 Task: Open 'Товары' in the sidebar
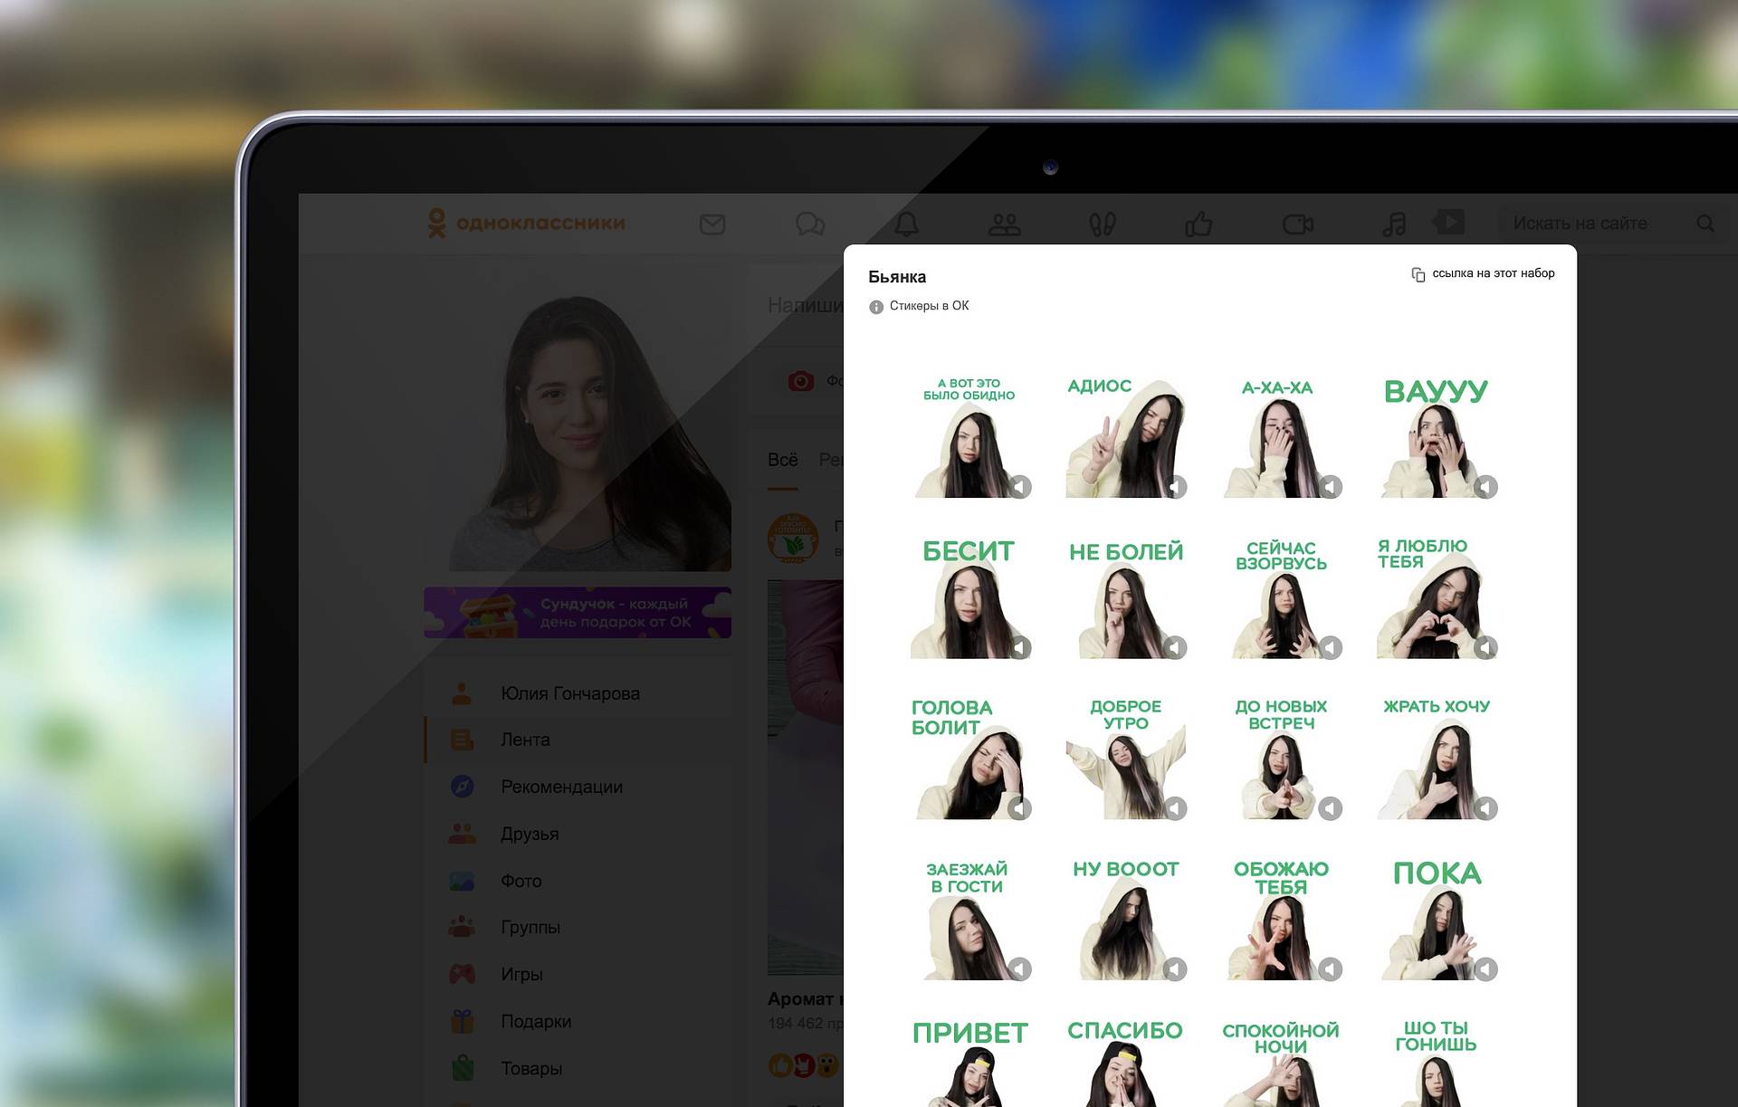coord(578,1068)
